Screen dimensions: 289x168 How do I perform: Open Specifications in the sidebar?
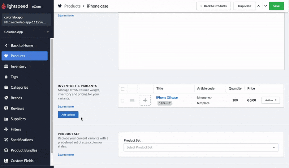point(22,140)
